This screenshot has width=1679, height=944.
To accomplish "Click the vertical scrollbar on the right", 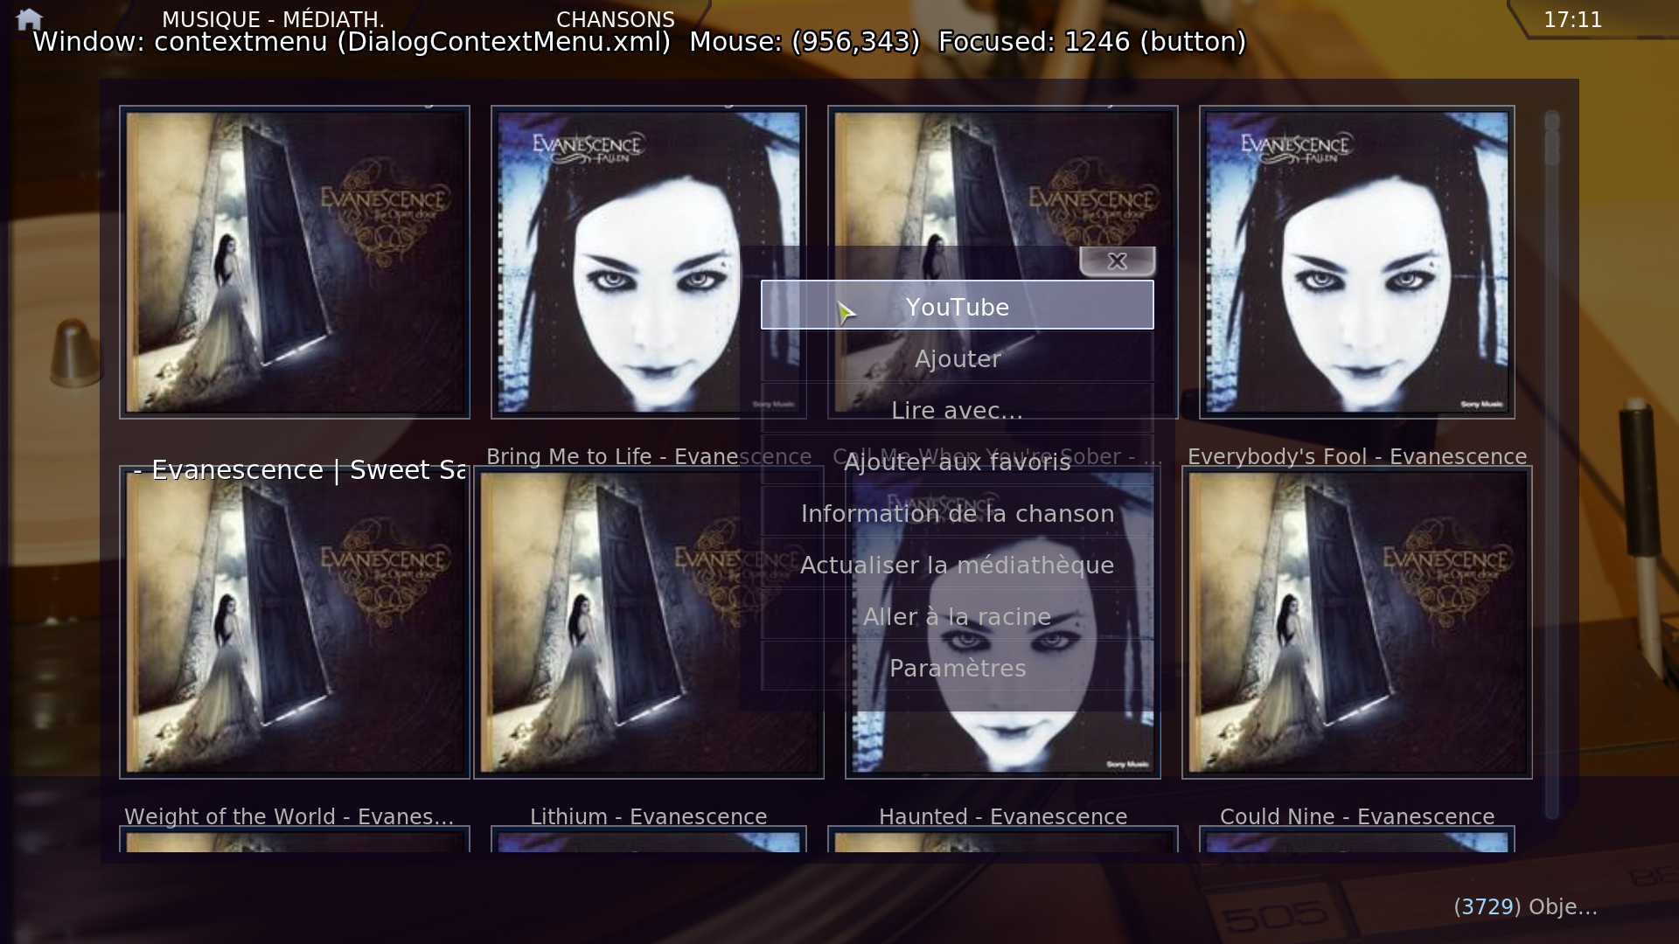I will coord(1552,464).
